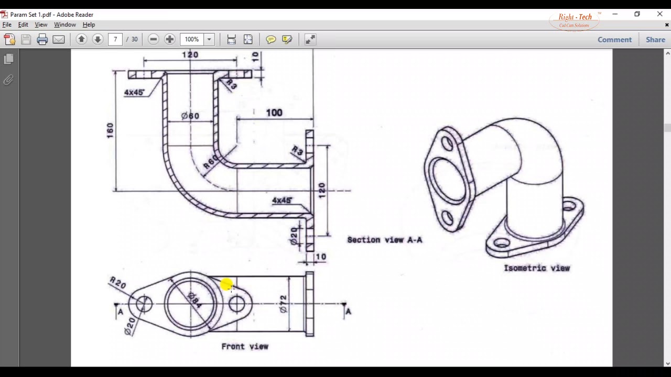Select Fit Width scrolling mode icon
Viewport: 671px width, 377px height.
coord(231,39)
